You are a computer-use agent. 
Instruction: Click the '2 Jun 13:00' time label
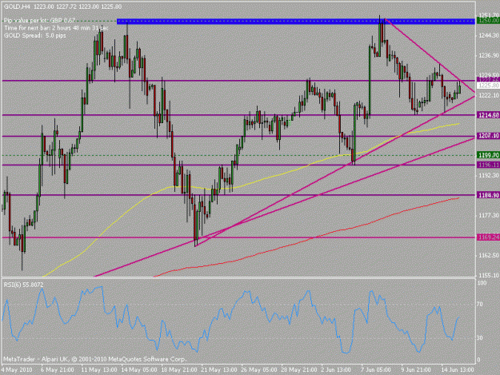[336, 370]
